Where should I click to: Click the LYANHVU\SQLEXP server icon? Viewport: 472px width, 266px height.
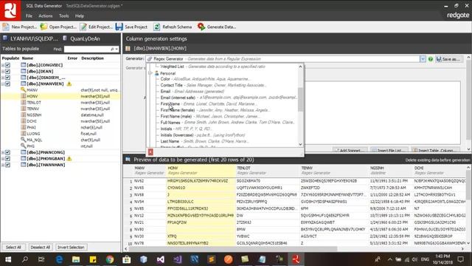click(5, 38)
